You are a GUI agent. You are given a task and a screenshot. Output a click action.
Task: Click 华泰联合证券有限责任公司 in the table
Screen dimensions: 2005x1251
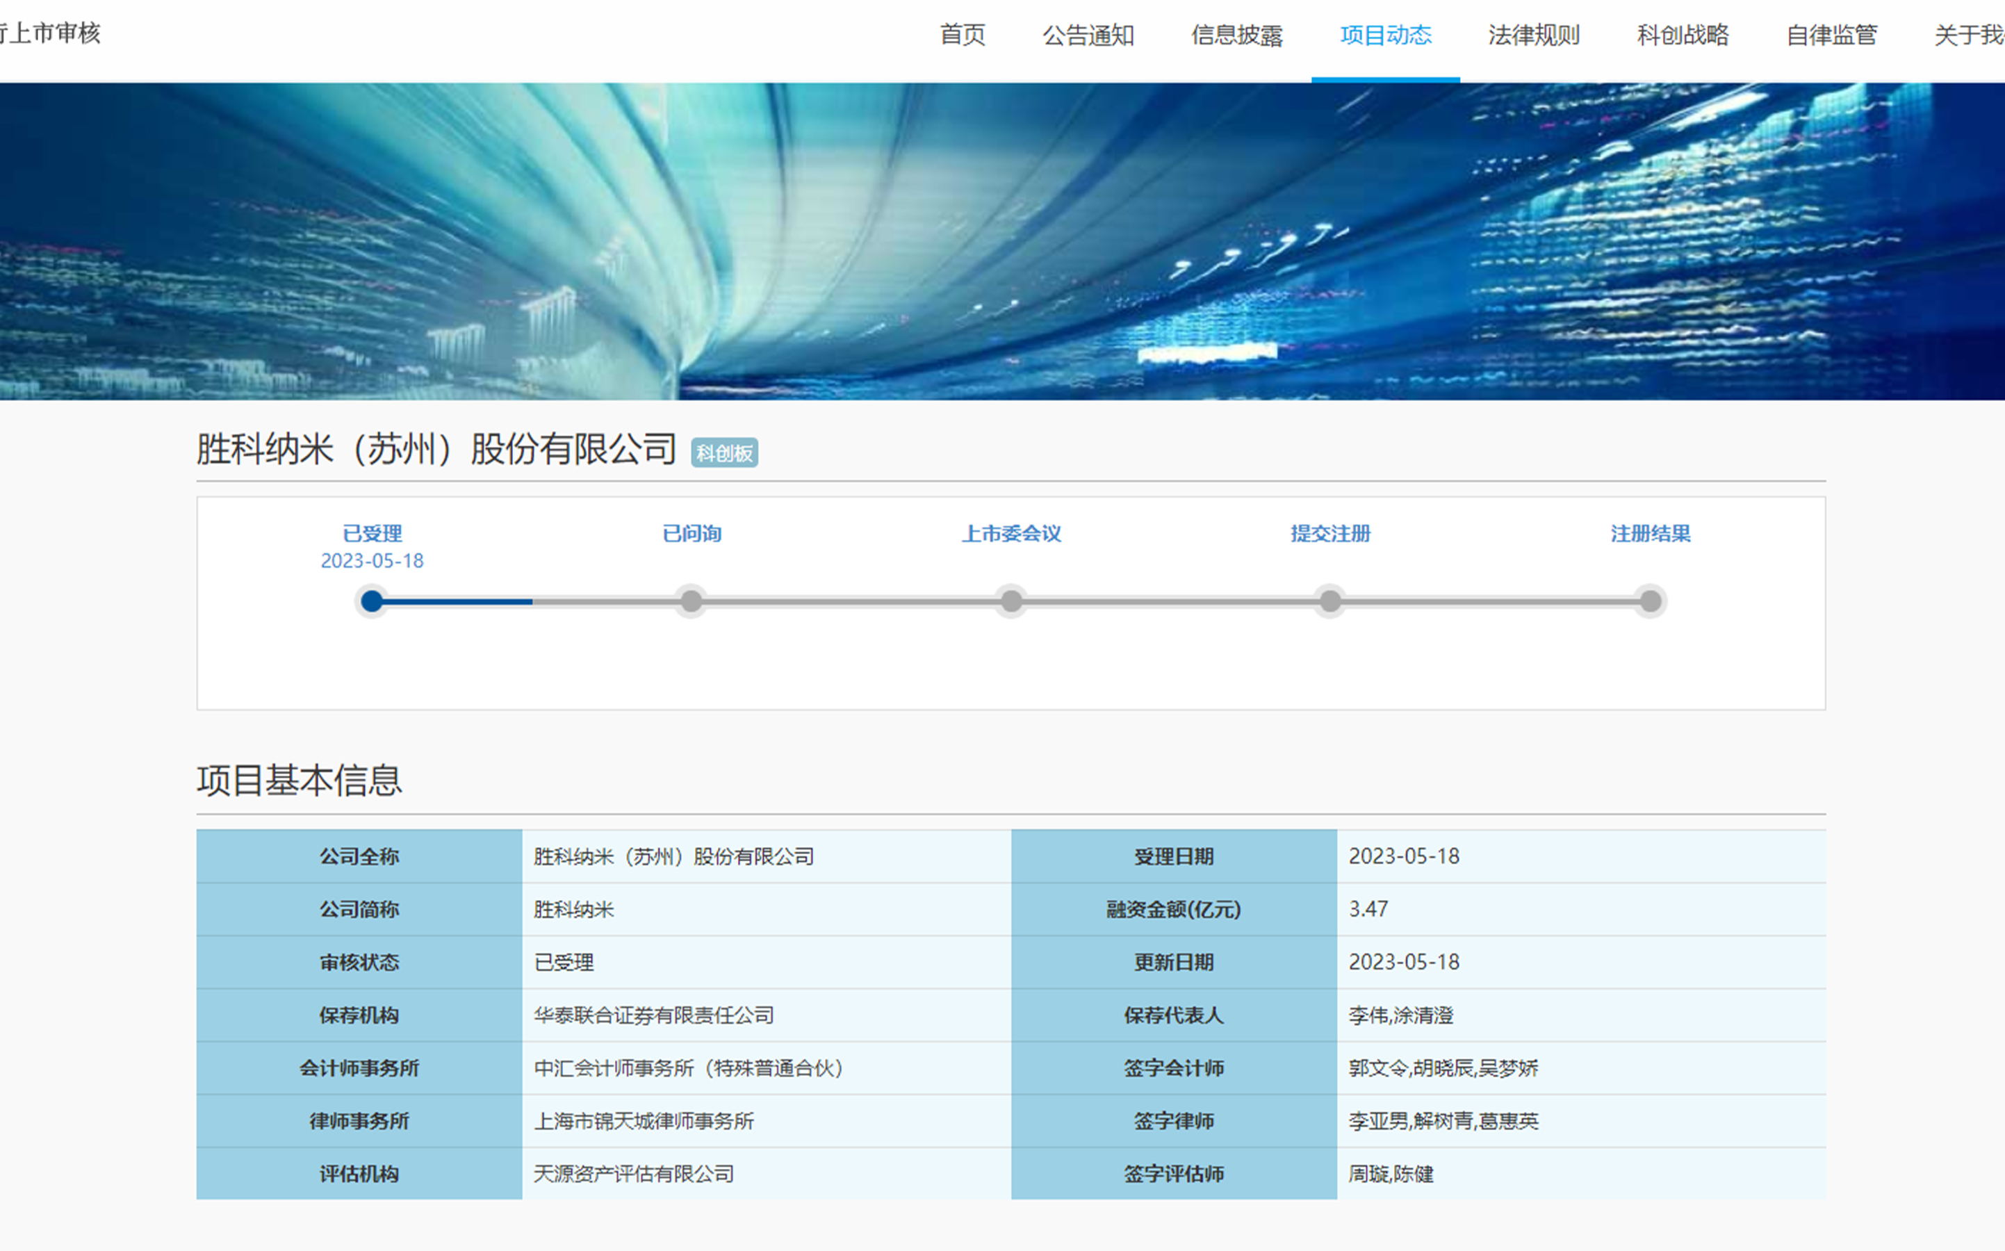(x=653, y=1015)
